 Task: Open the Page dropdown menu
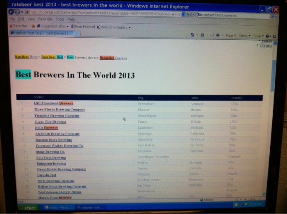231,36
